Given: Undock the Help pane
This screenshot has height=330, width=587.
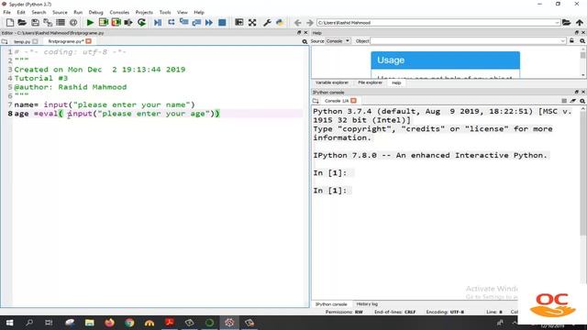Looking at the screenshot, I should [577, 33].
